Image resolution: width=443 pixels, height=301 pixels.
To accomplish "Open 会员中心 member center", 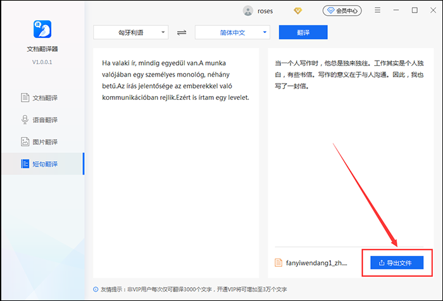I will tap(342, 11).
